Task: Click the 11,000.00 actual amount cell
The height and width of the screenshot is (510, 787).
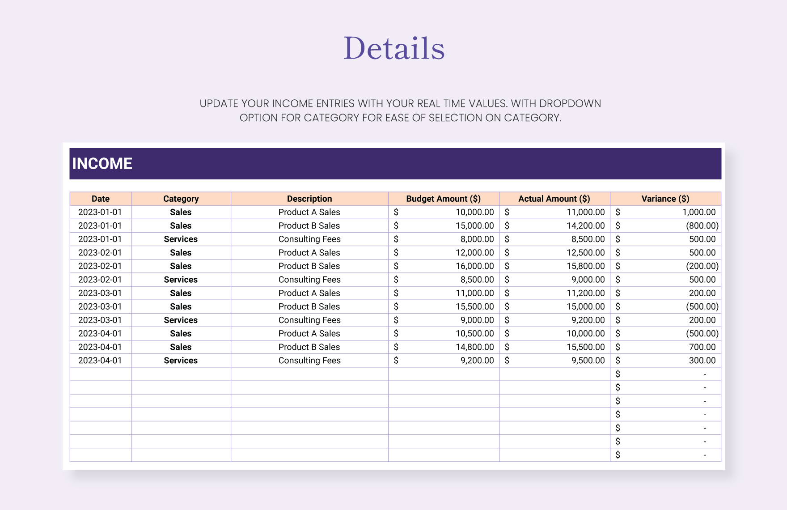Action: coord(554,212)
